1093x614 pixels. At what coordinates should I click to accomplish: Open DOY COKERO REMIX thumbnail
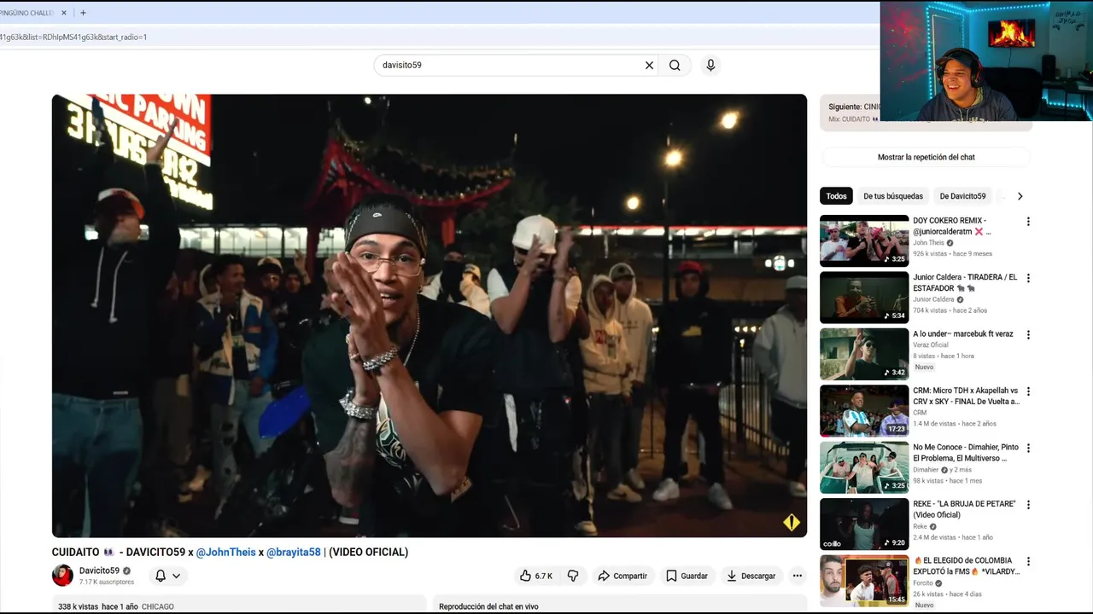point(864,241)
